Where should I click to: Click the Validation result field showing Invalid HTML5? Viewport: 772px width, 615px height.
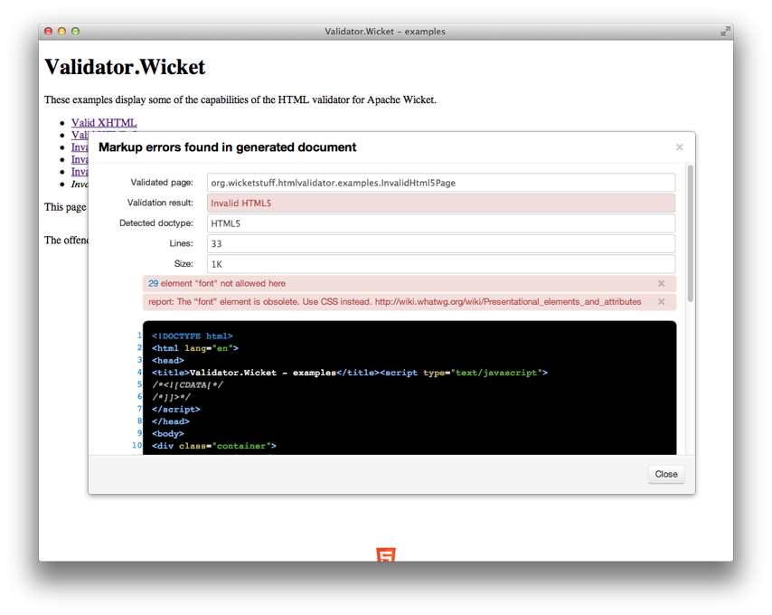441,203
